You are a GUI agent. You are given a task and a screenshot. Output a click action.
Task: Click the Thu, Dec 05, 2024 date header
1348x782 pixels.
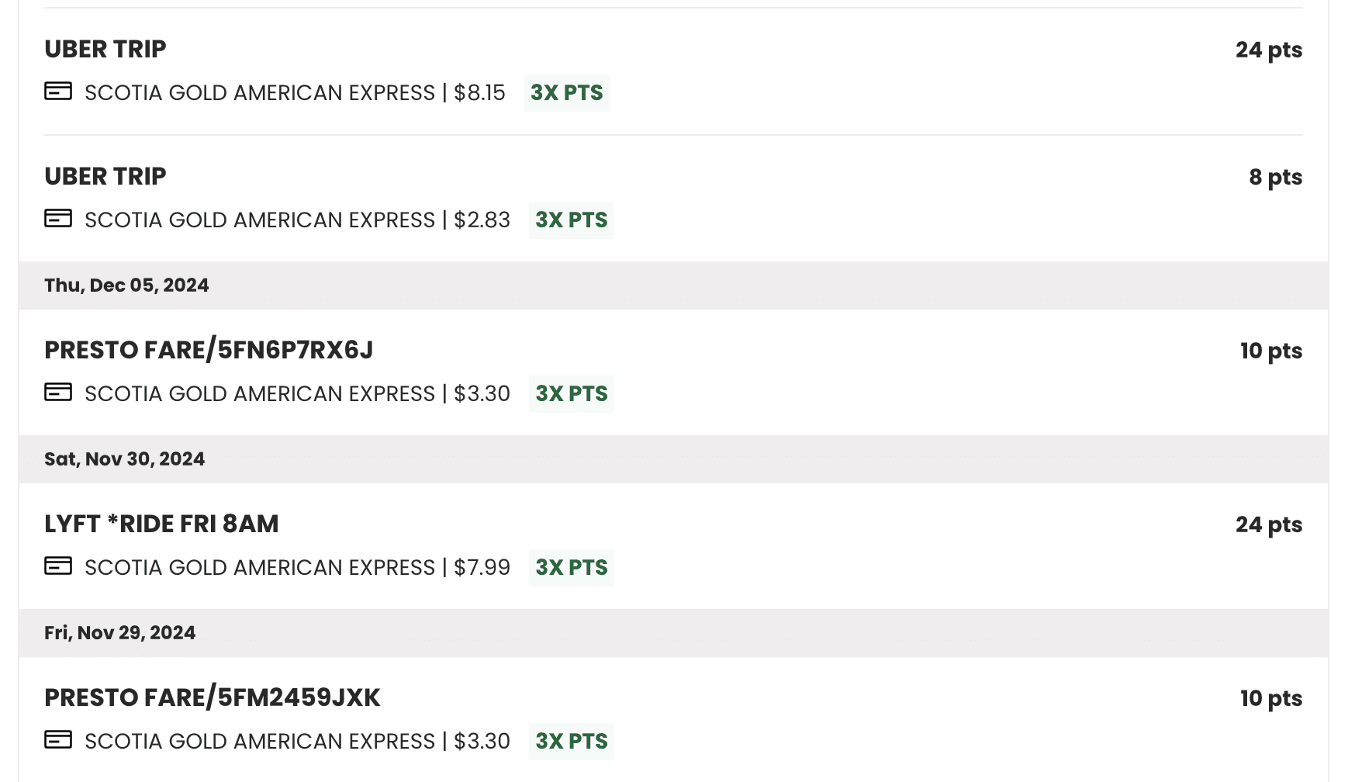tap(126, 285)
